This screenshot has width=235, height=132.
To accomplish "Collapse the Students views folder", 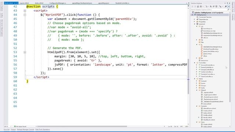I will tap(197, 106).
